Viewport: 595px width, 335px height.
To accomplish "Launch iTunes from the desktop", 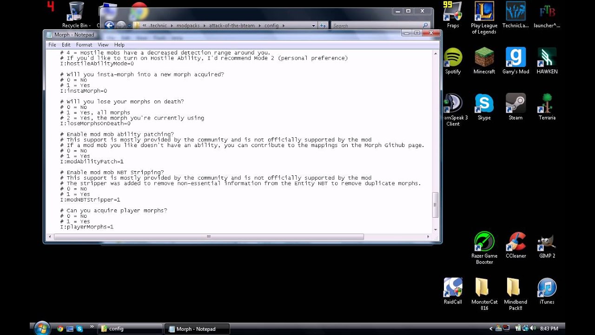I will point(547,291).
